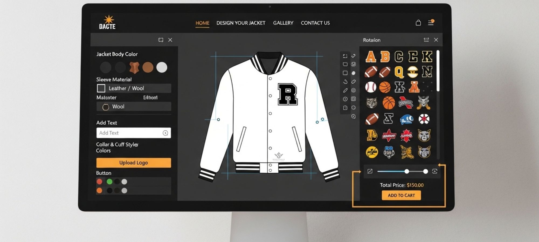Choose the white body color swatch
Screen dimensions: 539x242
pos(162,67)
